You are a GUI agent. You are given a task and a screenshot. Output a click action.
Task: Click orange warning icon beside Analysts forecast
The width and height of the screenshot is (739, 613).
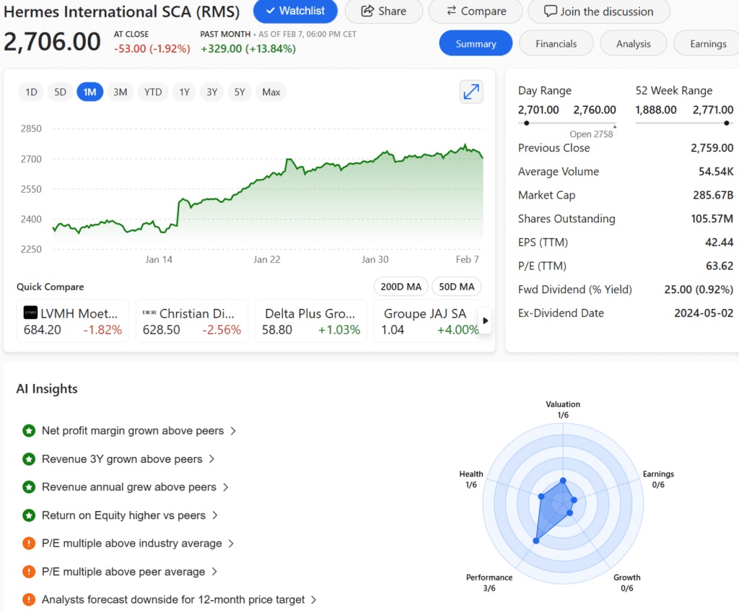pyautogui.click(x=29, y=599)
